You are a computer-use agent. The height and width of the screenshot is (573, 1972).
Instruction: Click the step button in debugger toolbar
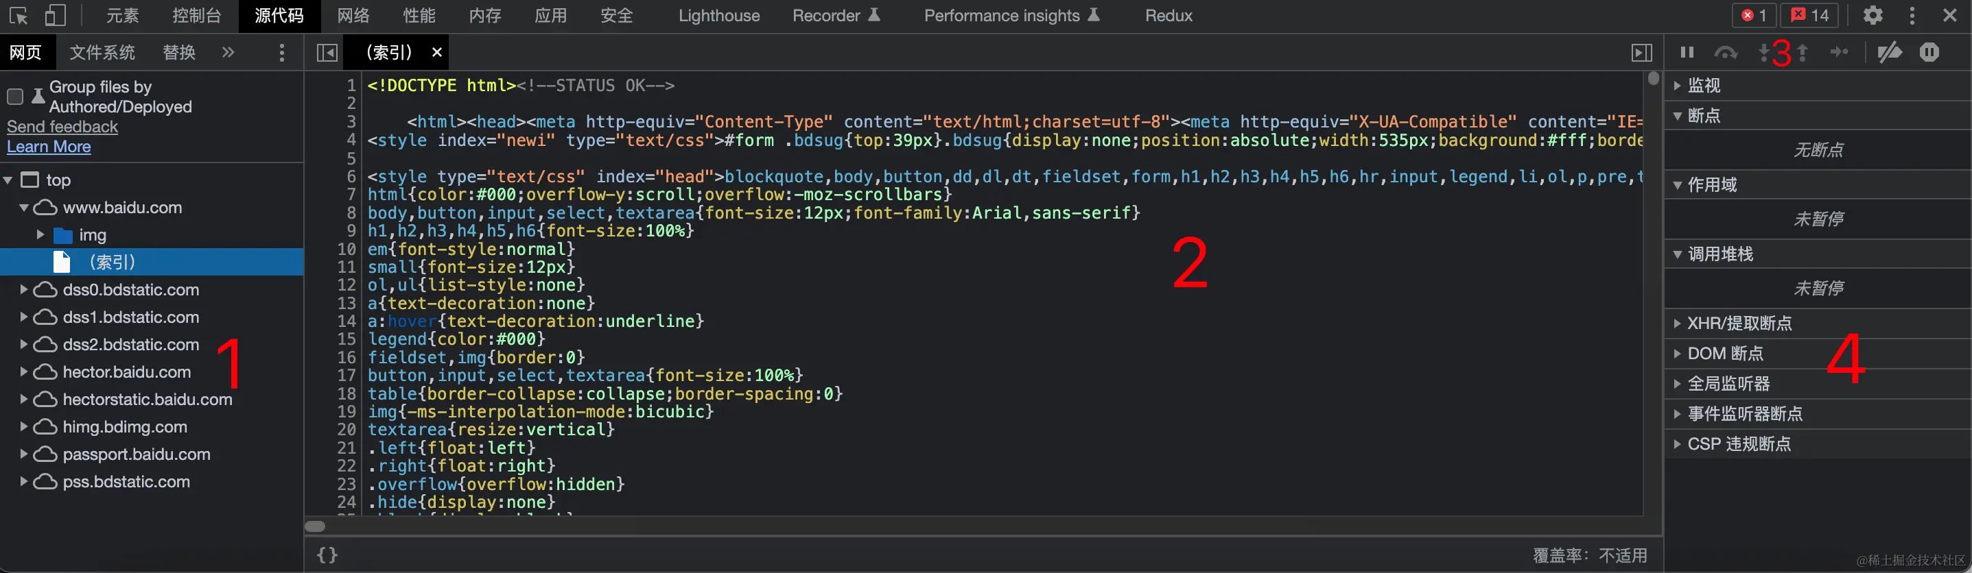[x=1839, y=52]
